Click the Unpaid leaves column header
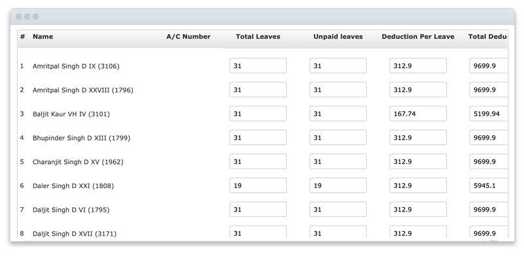This screenshot has height=260, width=524. click(338, 37)
